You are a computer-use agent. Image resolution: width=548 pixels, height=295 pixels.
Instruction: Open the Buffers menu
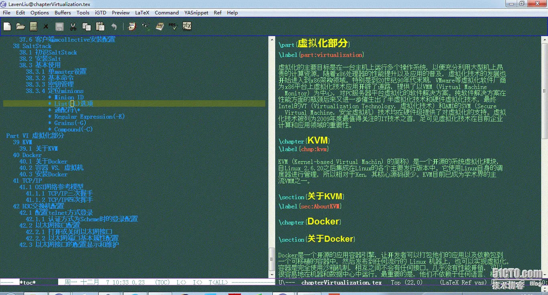pos(63,12)
